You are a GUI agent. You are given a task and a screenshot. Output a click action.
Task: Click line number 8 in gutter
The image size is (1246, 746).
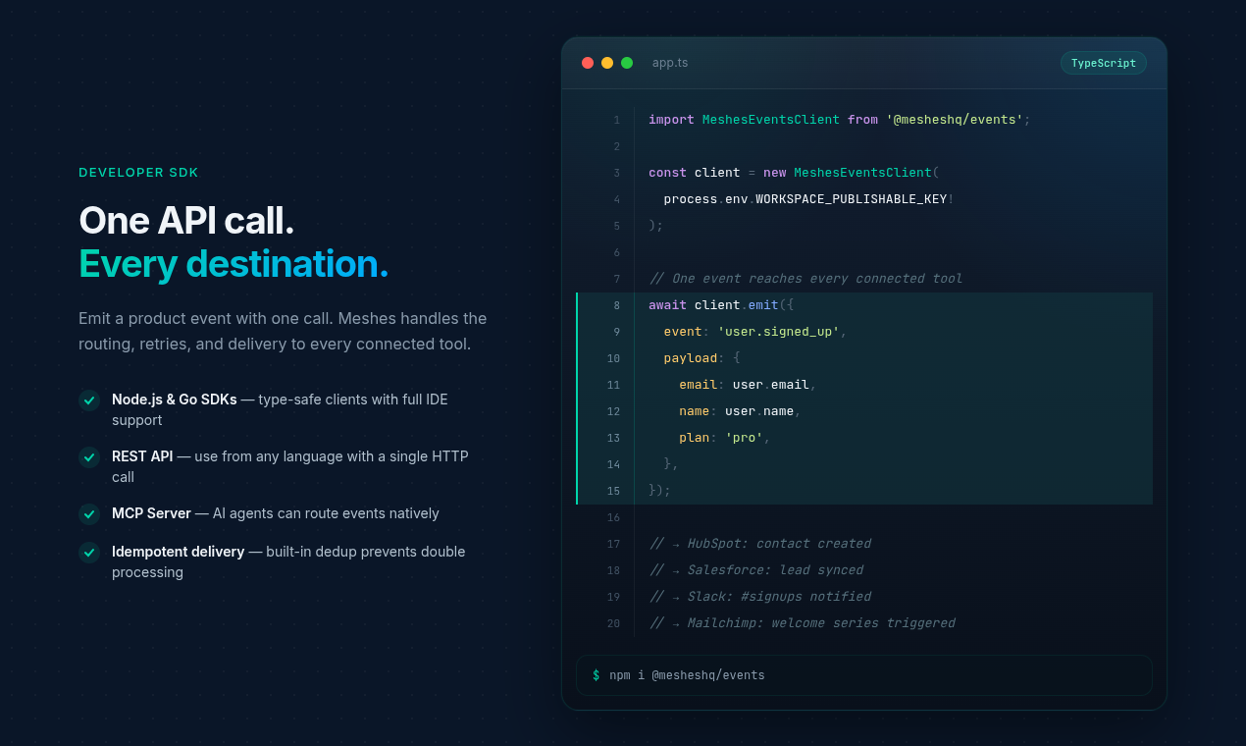(617, 305)
